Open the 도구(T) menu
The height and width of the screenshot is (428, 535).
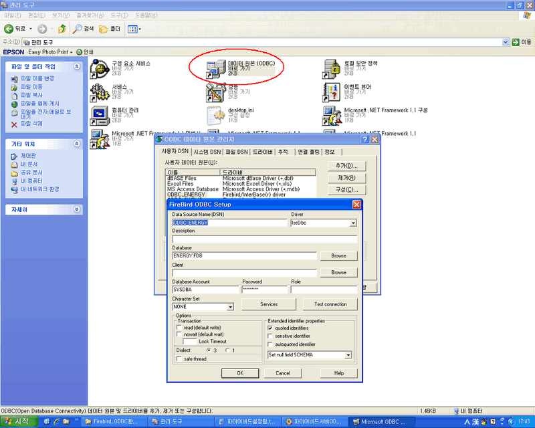click(x=119, y=15)
